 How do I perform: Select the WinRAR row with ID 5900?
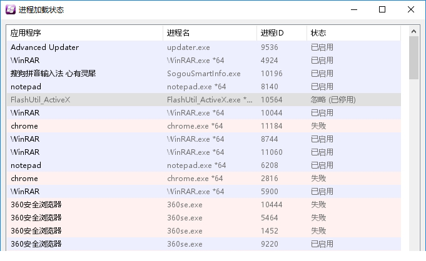tap(204, 192)
